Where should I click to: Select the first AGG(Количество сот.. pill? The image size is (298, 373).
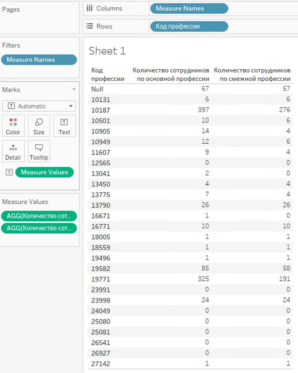click(x=39, y=216)
